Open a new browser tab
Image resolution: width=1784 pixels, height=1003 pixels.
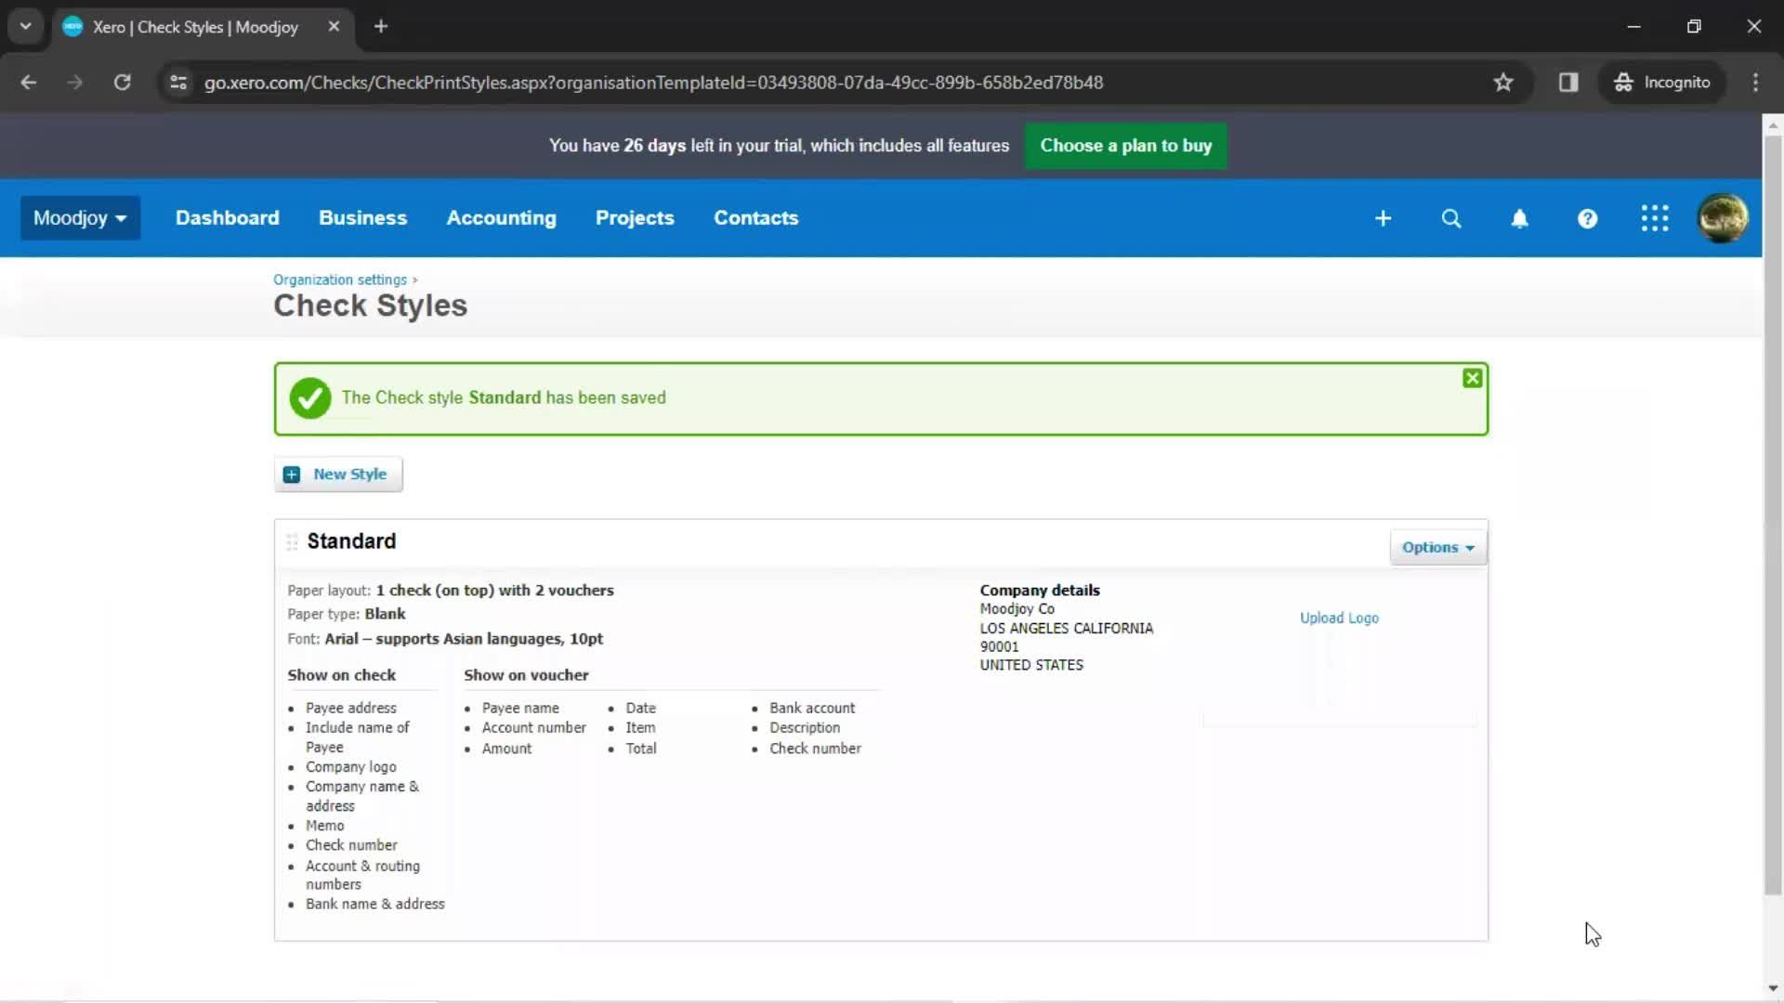[381, 27]
